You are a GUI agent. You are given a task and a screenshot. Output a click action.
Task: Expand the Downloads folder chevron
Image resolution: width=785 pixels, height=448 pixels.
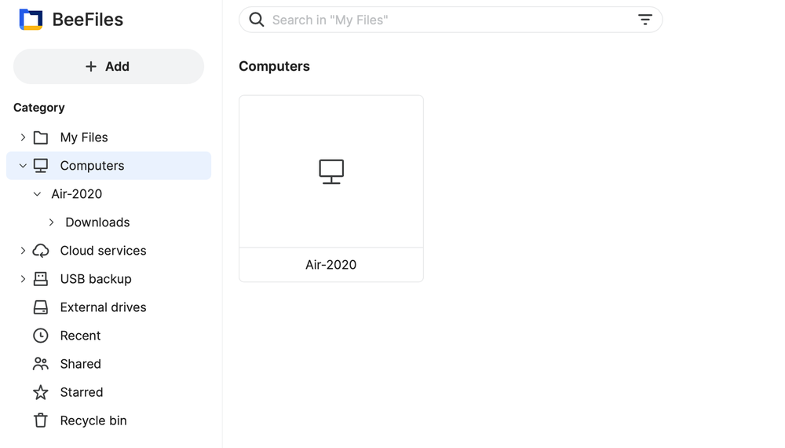pos(51,222)
